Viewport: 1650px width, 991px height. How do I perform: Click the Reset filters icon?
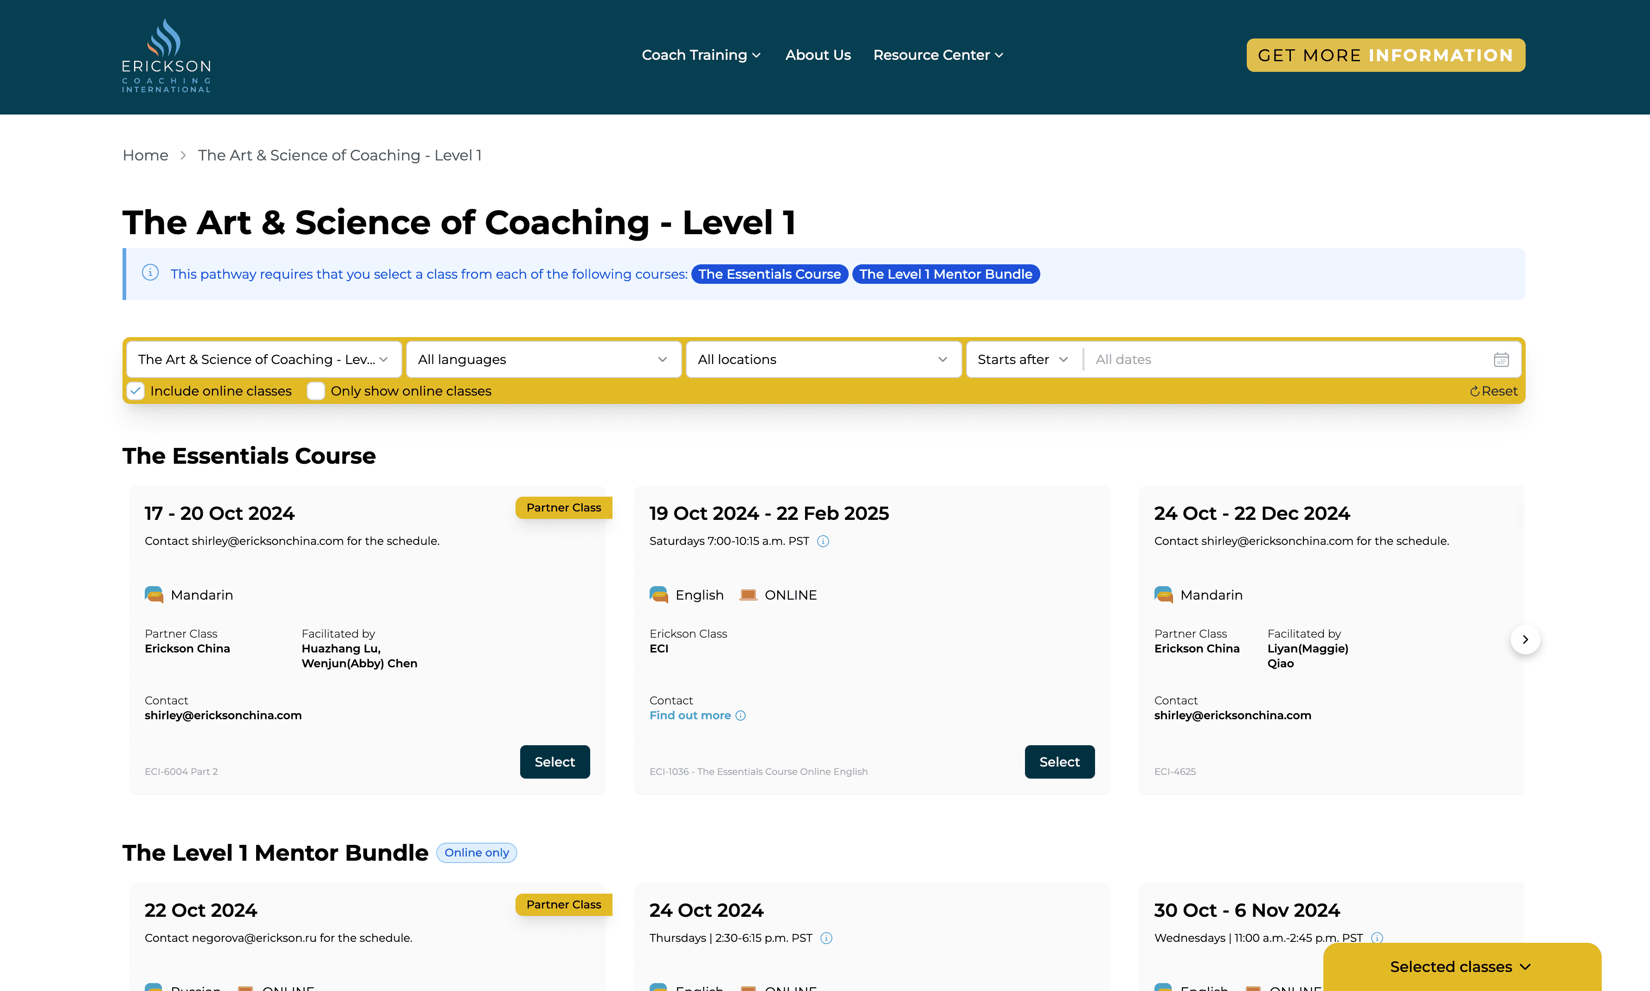(x=1474, y=391)
